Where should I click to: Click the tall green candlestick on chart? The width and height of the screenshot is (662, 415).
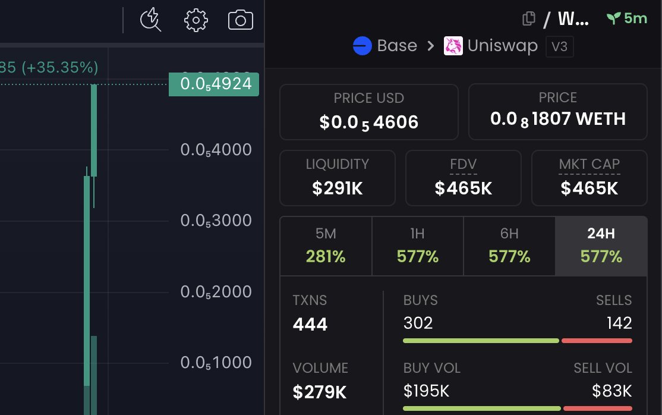click(87, 281)
